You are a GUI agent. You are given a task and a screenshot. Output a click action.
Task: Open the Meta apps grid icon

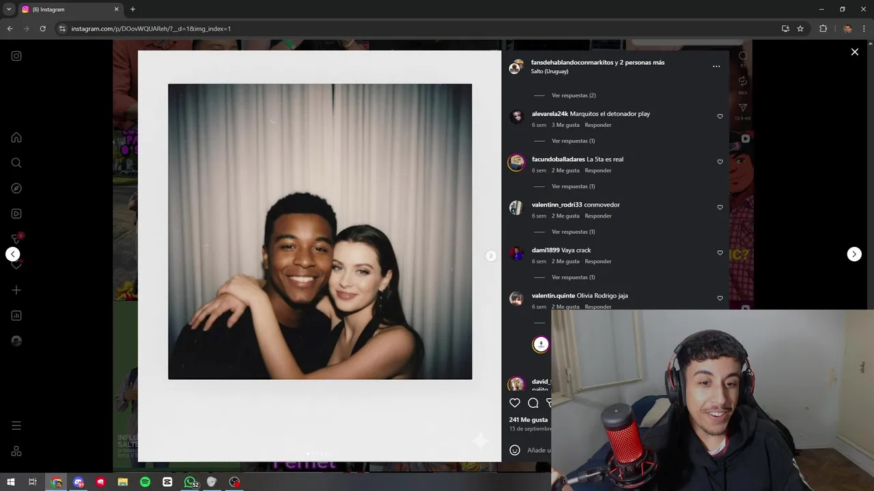click(16, 451)
